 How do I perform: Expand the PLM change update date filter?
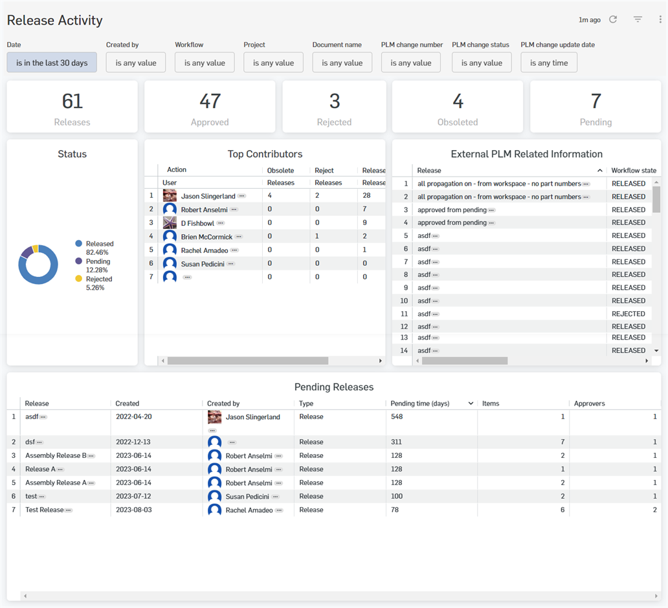pyautogui.click(x=549, y=63)
